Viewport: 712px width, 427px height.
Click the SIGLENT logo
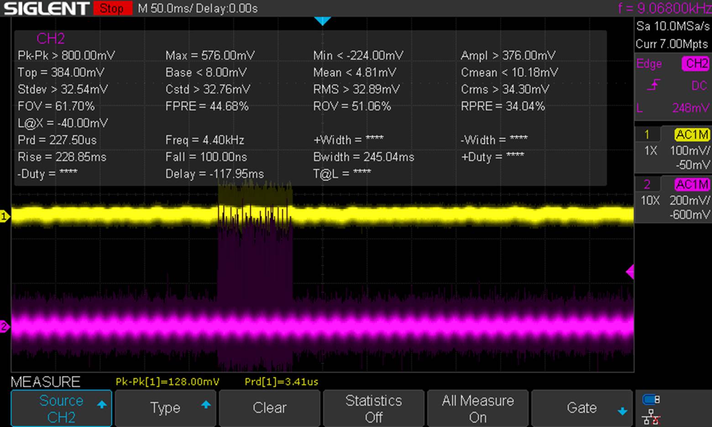46,8
